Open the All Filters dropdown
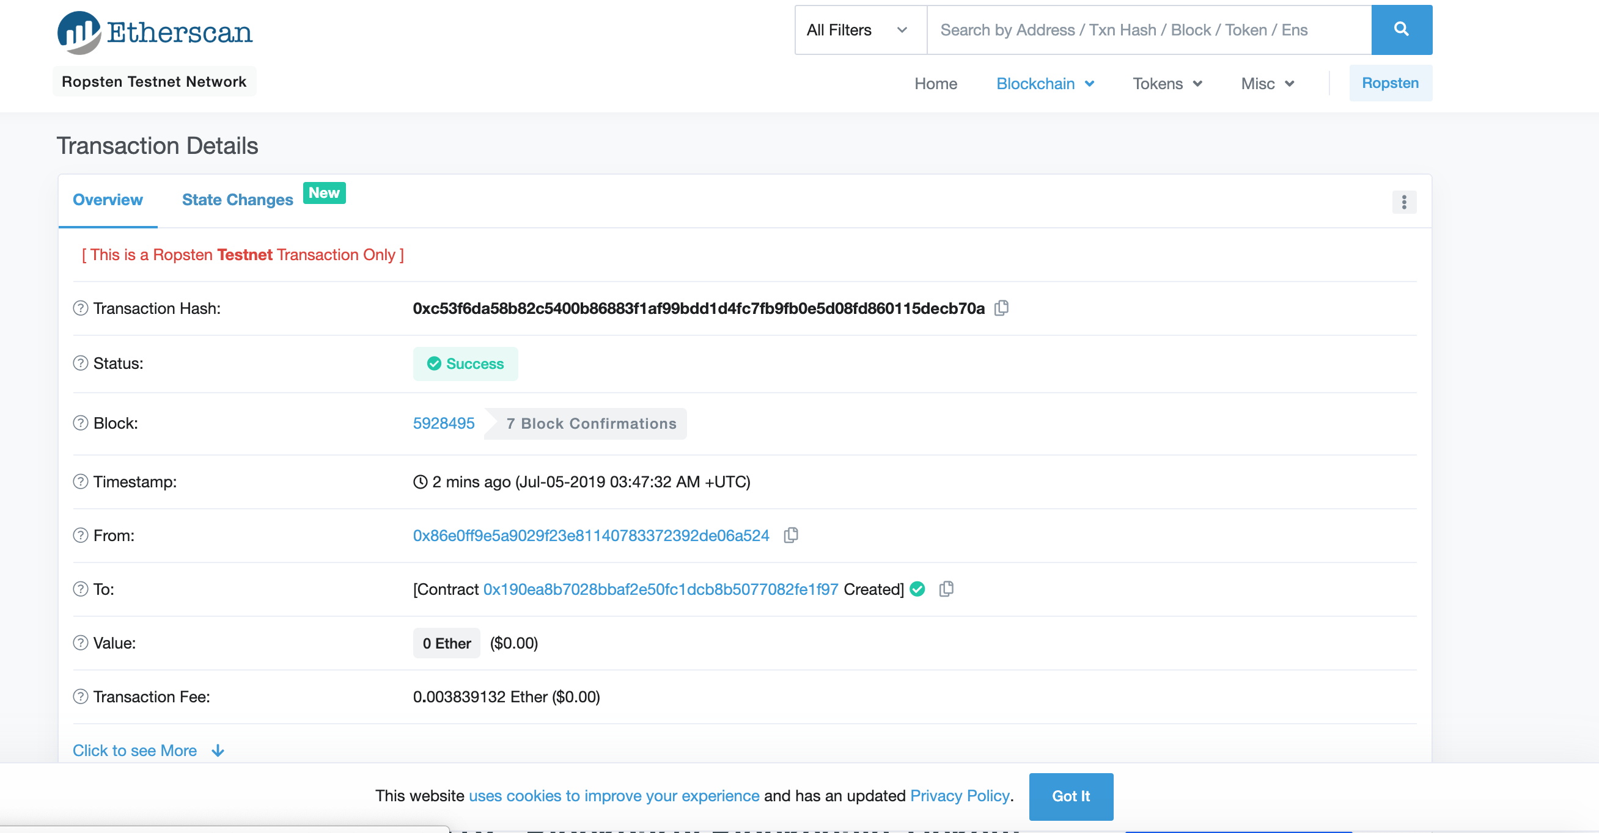This screenshot has height=833, width=1599. click(x=860, y=30)
